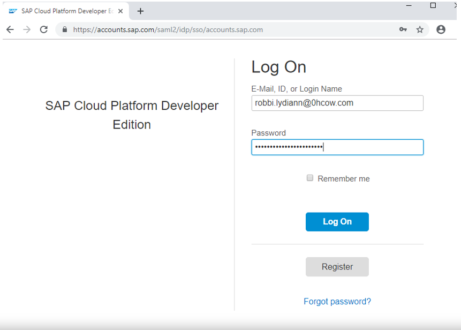Go back to the previous page
This screenshot has height=330, width=461.
(x=10, y=29)
